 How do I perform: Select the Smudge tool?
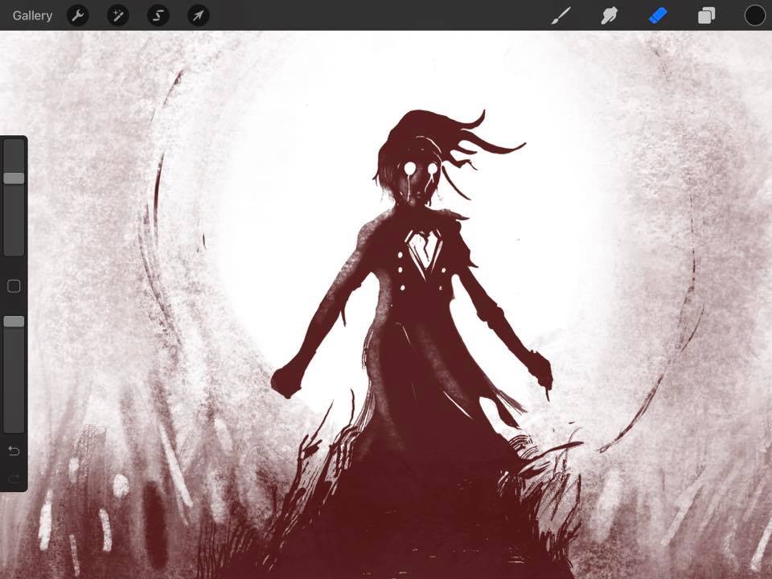tap(609, 16)
